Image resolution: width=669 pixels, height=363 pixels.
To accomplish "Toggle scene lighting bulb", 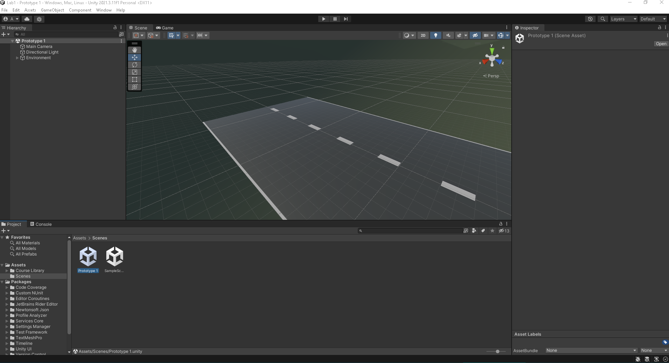I will 435,35.
